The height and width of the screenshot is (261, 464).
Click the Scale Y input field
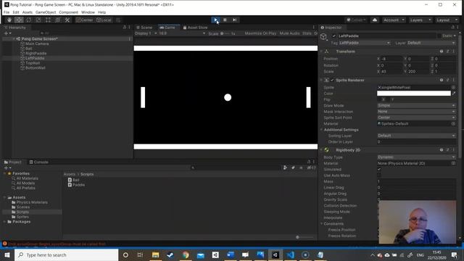418,72
